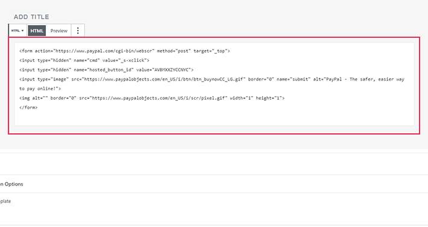Open the HTML block type dropdown
Image resolution: width=428 pixels, height=227 pixels.
pos(17,31)
